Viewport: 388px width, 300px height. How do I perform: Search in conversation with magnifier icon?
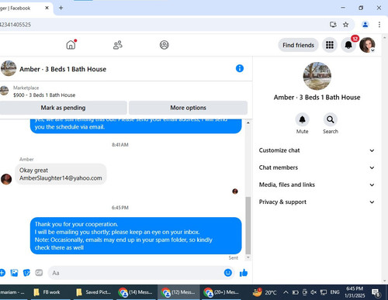(331, 119)
